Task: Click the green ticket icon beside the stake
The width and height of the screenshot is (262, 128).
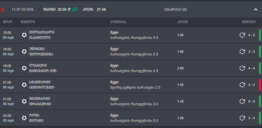Action: pos(75,9)
